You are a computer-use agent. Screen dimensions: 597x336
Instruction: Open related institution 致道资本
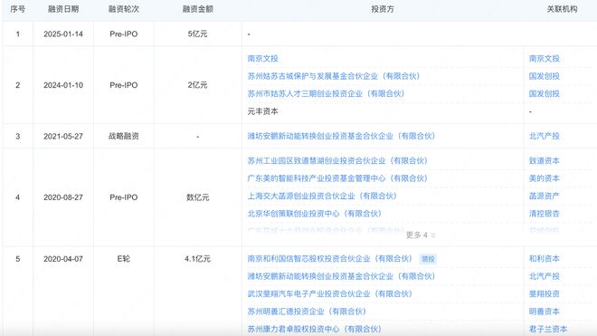pyautogui.click(x=544, y=160)
